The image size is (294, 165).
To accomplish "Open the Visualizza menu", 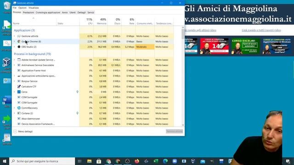I will pos(34,8).
